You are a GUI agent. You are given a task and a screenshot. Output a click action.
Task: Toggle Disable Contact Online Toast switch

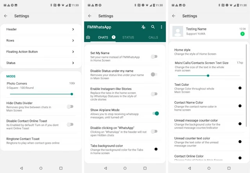tap(70, 125)
